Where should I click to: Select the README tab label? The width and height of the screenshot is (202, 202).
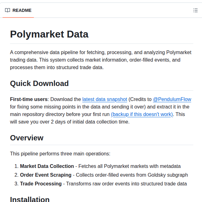(22, 10)
